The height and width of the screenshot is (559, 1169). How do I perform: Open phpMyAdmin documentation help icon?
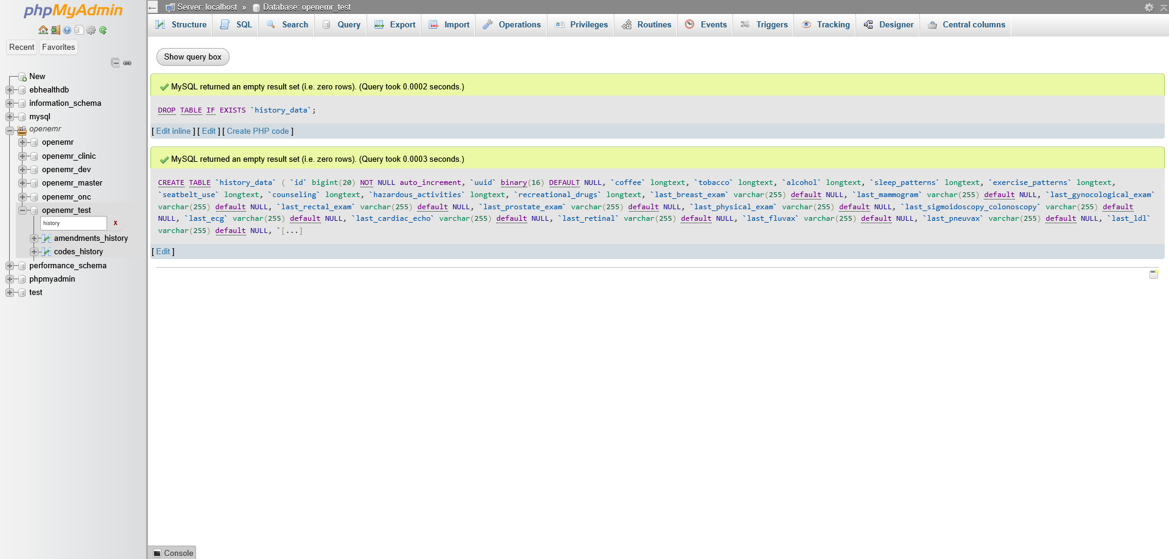(x=67, y=30)
